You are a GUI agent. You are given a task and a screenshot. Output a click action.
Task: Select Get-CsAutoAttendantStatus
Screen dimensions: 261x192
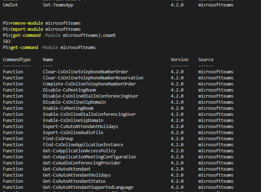tap(74, 181)
